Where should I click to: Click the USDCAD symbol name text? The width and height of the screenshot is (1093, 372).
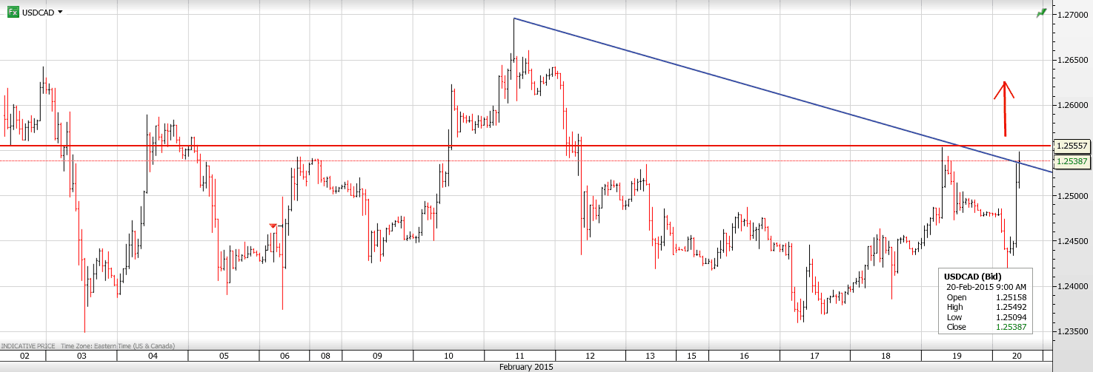coord(38,13)
